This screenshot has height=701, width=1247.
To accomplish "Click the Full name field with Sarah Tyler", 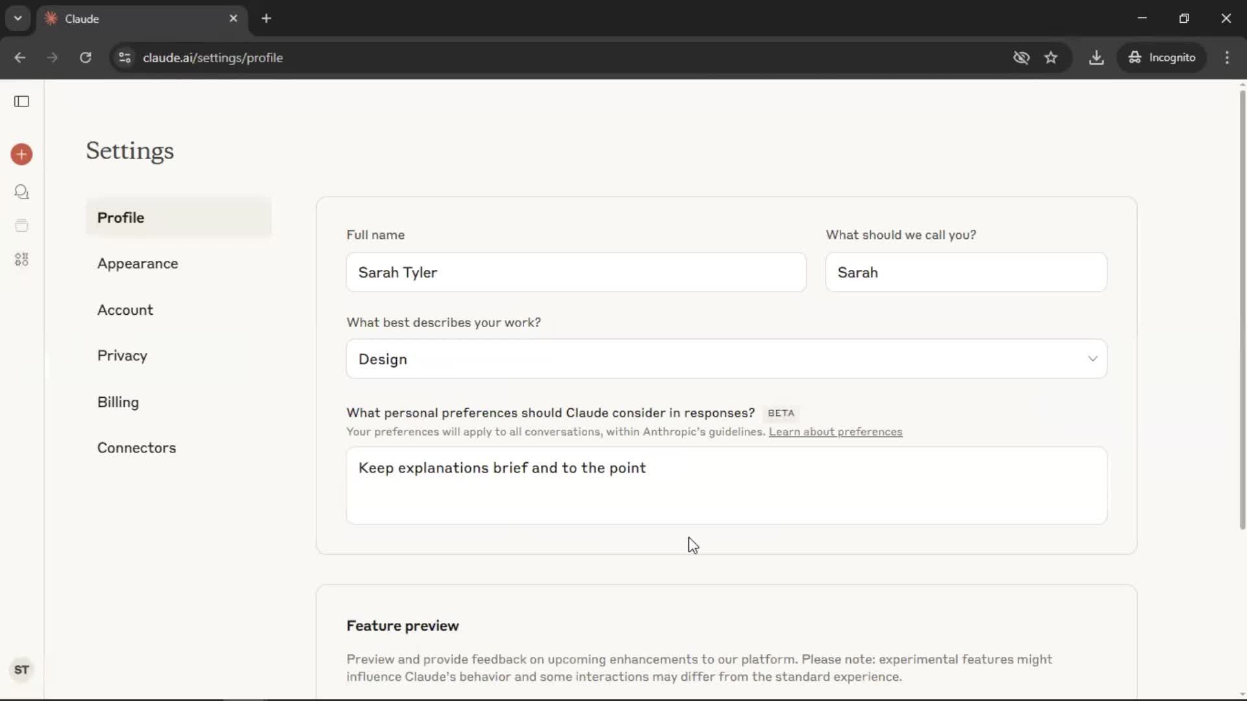I will tap(576, 272).
